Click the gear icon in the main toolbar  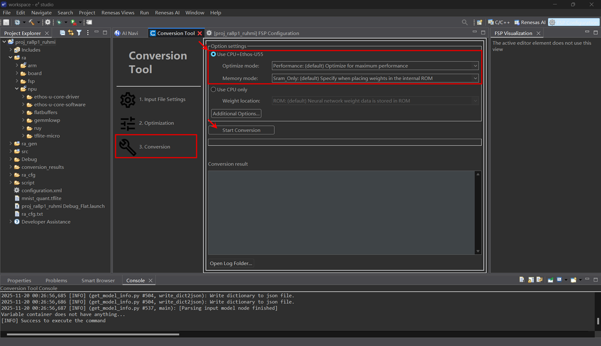click(x=48, y=22)
